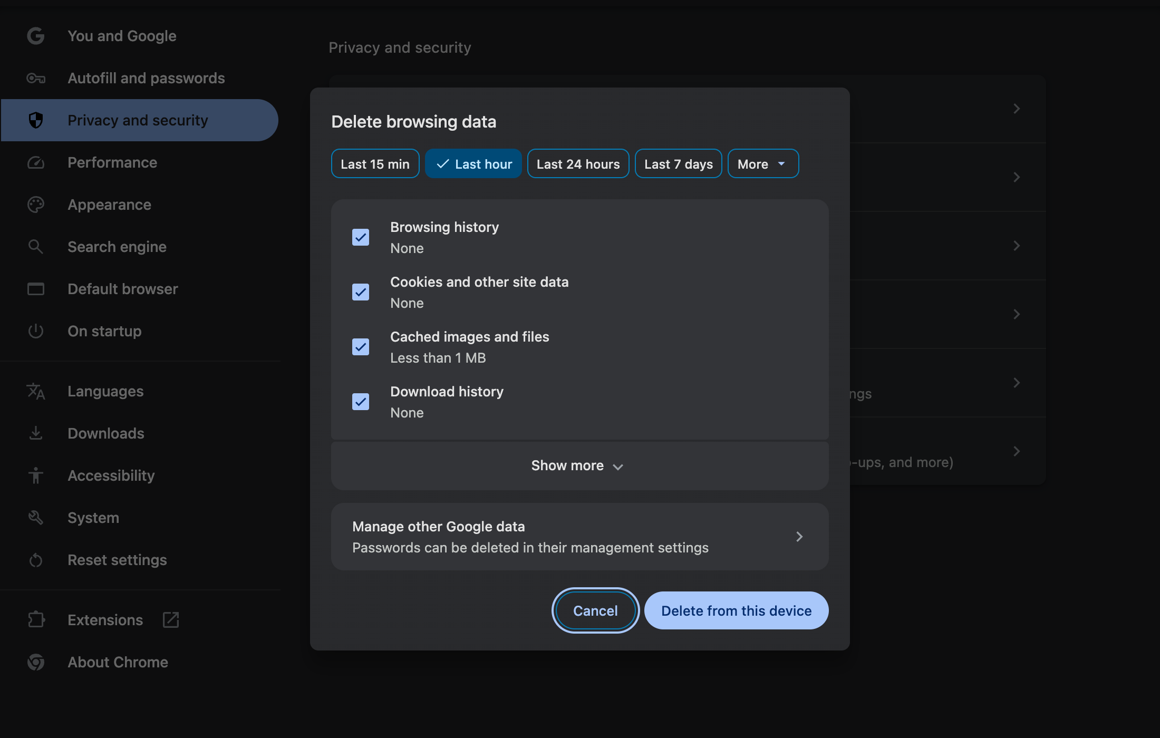Image resolution: width=1160 pixels, height=738 pixels.
Task: Click the 'Privacy and security' page heading
Action: pos(400,47)
